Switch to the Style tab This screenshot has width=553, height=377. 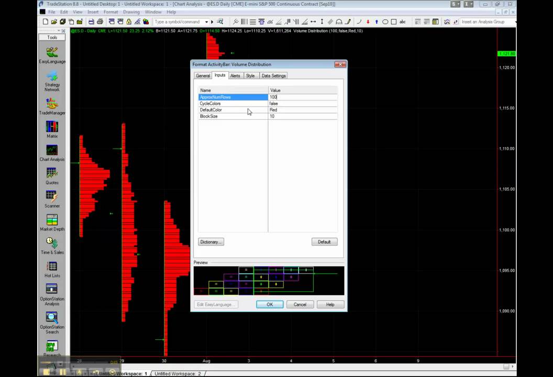[x=250, y=76]
